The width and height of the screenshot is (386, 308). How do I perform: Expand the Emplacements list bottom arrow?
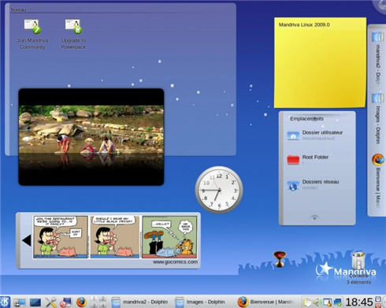314,217
